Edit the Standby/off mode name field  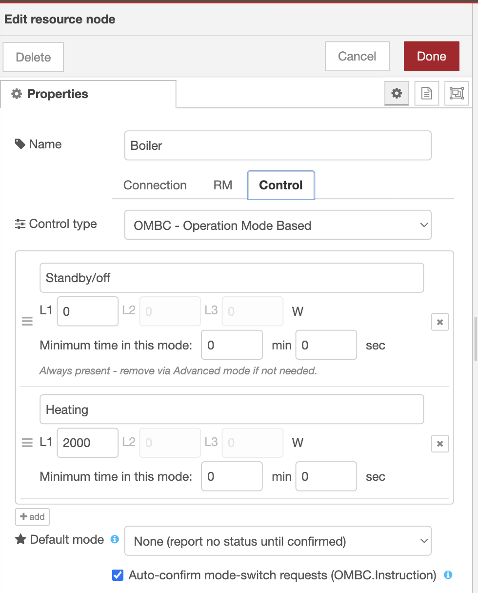232,278
